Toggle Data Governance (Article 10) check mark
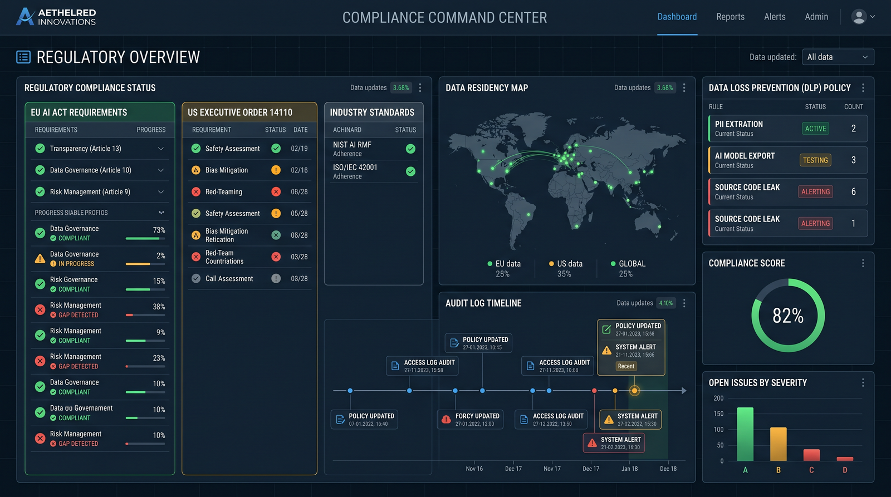 (40, 170)
